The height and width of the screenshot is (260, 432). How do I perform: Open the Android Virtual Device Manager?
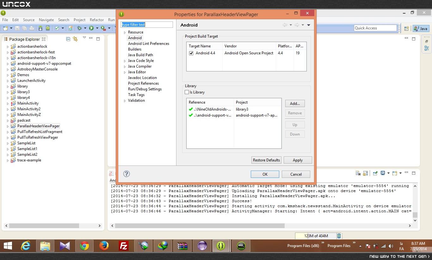tap(47, 28)
